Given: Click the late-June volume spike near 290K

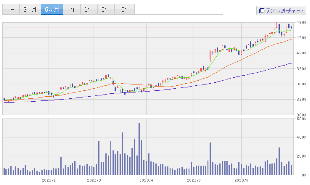Looking at the screenshot, I should point(279,162).
